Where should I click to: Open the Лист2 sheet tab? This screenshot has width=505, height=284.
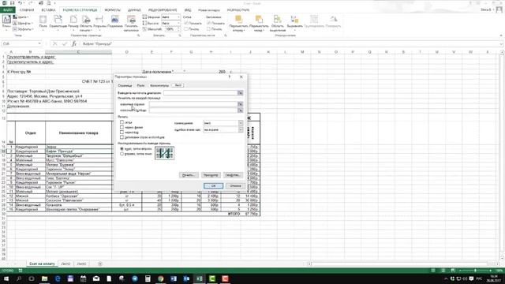click(x=65, y=263)
